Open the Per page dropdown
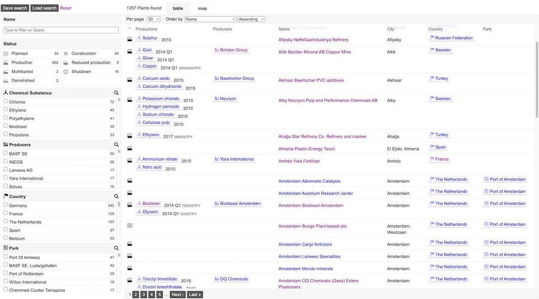This screenshot has width=539, height=299. pyautogui.click(x=152, y=18)
